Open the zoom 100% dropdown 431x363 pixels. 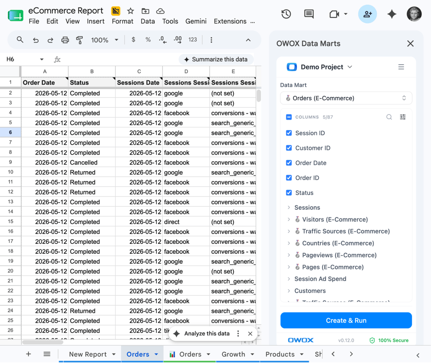point(105,40)
